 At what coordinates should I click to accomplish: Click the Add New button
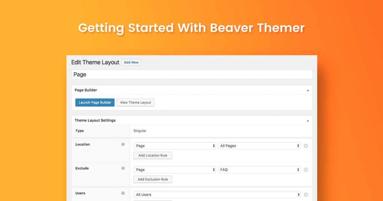point(131,62)
